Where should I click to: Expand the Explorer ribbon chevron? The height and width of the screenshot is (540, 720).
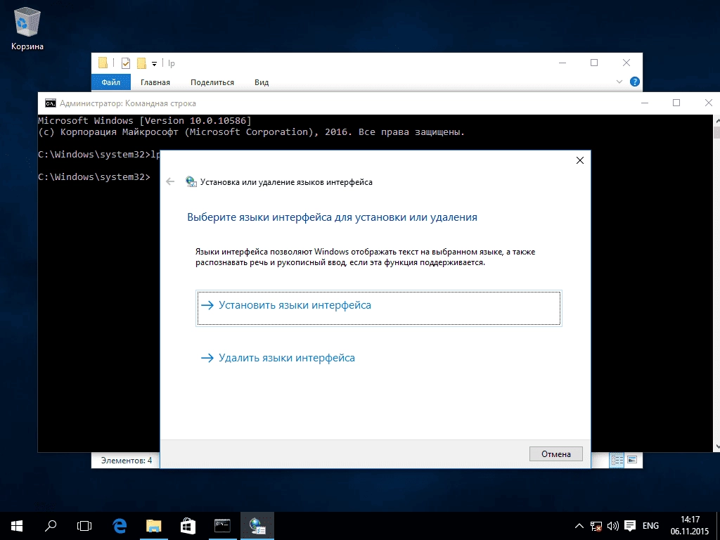pyautogui.click(x=619, y=82)
